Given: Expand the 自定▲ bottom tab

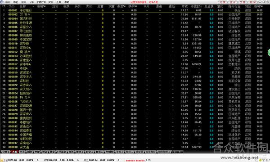Looking at the screenshot, I should 90,152.
